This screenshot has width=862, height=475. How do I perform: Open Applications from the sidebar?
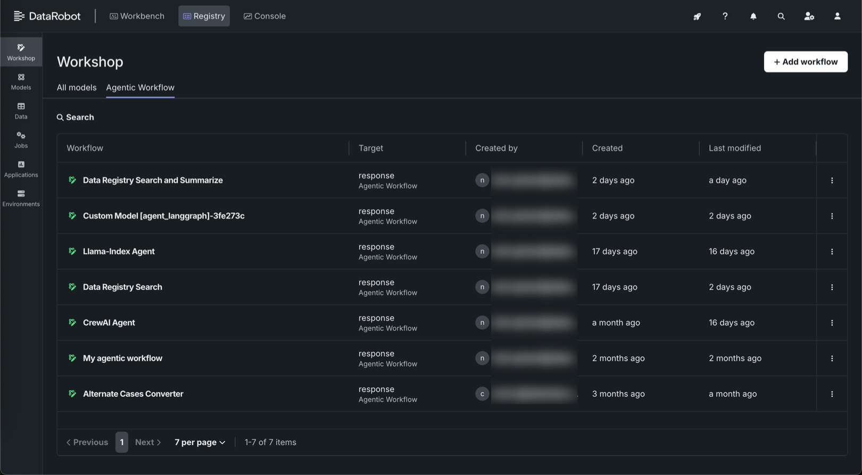pos(21,169)
